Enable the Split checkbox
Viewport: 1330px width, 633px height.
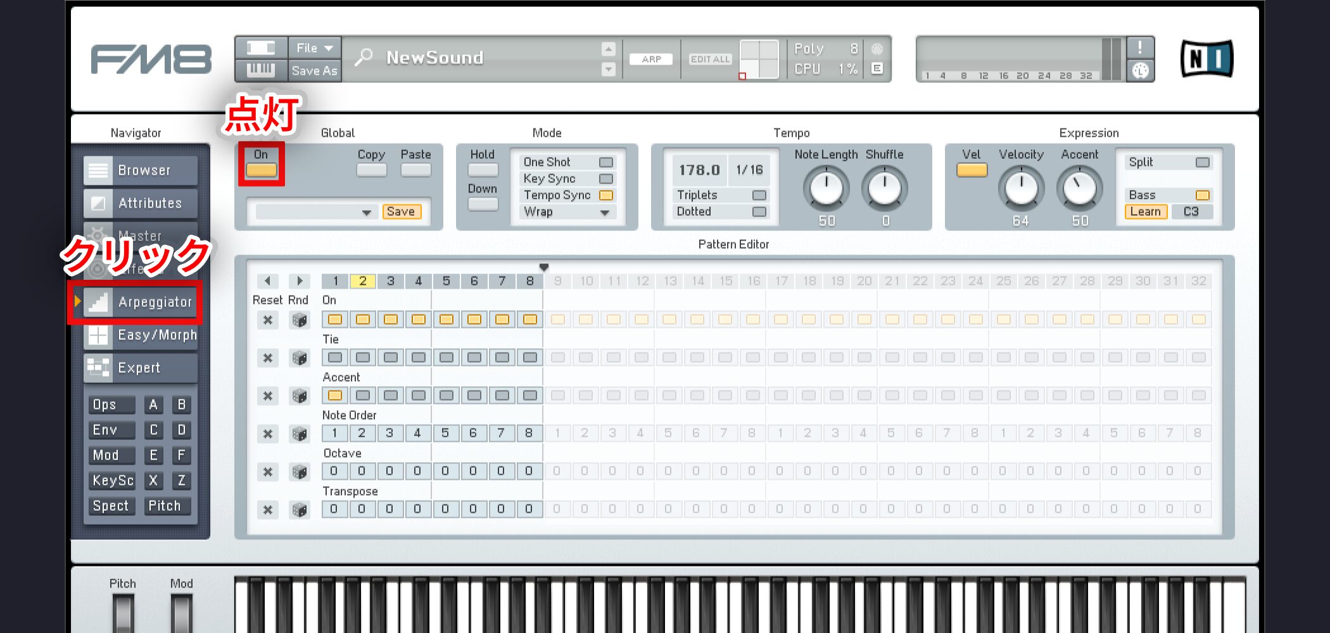1203,162
